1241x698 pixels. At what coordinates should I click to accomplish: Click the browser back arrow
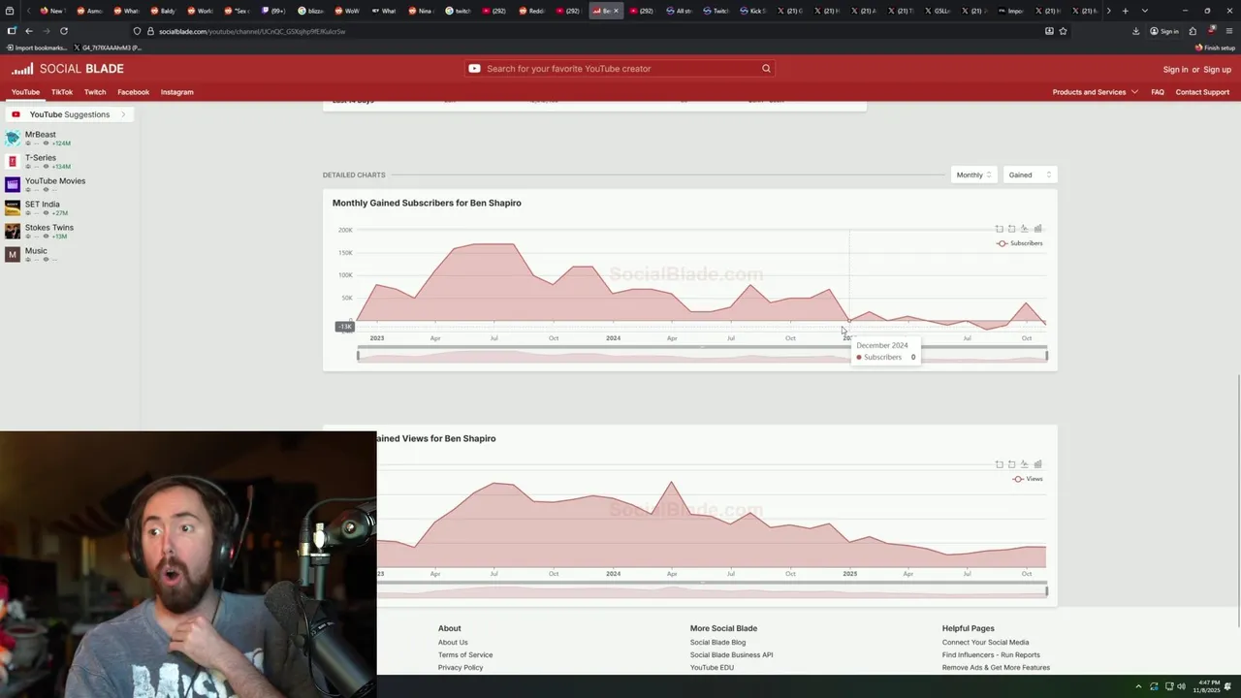coord(29,31)
